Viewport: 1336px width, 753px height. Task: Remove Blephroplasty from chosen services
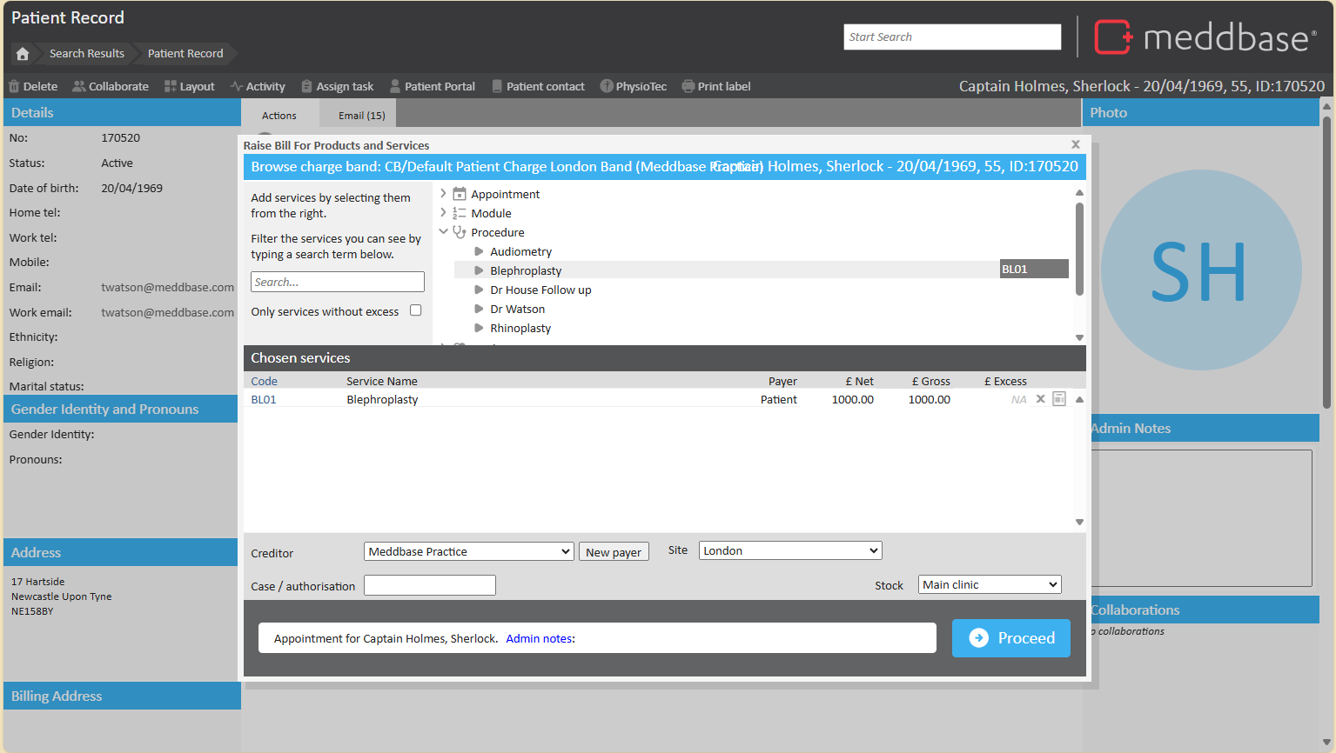1040,399
